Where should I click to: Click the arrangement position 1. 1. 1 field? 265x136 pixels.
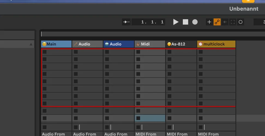152,22
